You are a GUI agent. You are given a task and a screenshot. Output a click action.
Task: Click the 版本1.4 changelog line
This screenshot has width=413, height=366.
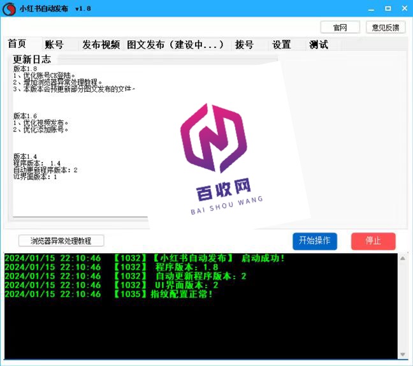[25, 156]
